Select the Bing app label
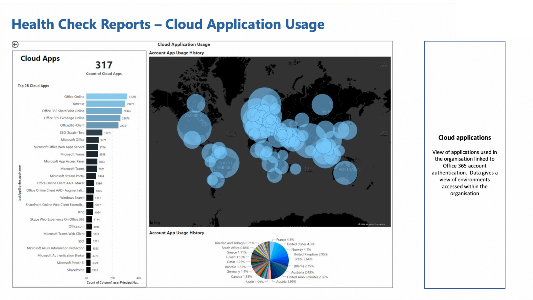Image resolution: width=533 pixels, height=300 pixels. click(81, 212)
